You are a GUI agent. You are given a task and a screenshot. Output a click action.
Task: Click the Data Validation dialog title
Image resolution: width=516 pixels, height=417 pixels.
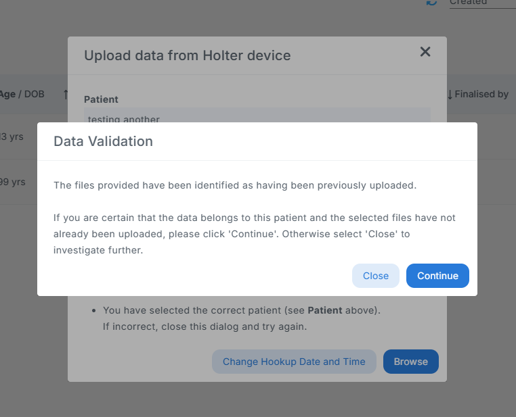(x=103, y=141)
